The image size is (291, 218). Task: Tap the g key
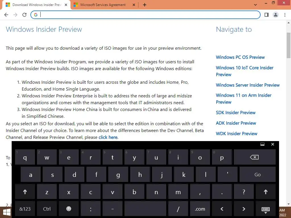coord(118,175)
